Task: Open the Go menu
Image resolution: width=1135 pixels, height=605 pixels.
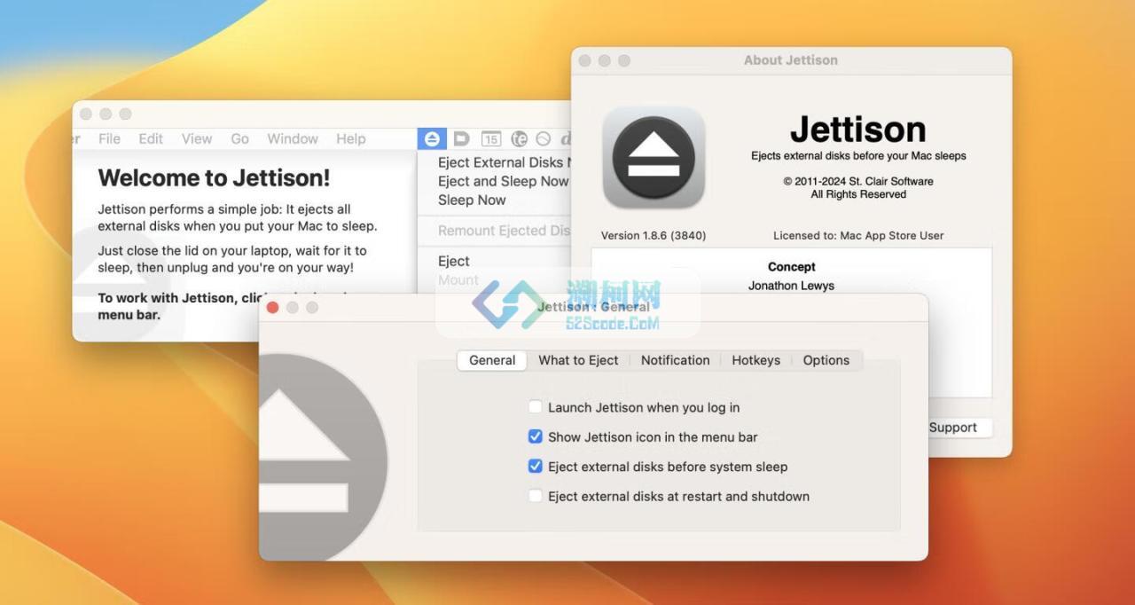Action: click(x=240, y=138)
